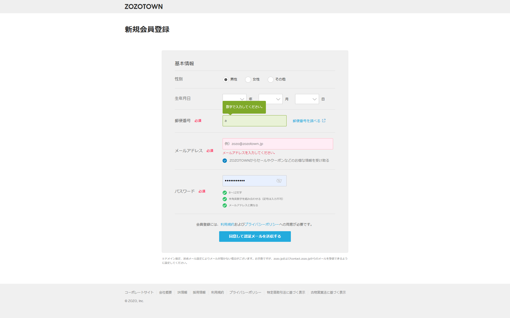Open the プライバシーポリシー link in consent text
The height and width of the screenshot is (318, 510).
click(262, 224)
